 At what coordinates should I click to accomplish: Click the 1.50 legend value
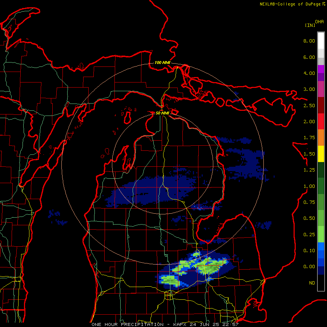[x=309, y=154]
